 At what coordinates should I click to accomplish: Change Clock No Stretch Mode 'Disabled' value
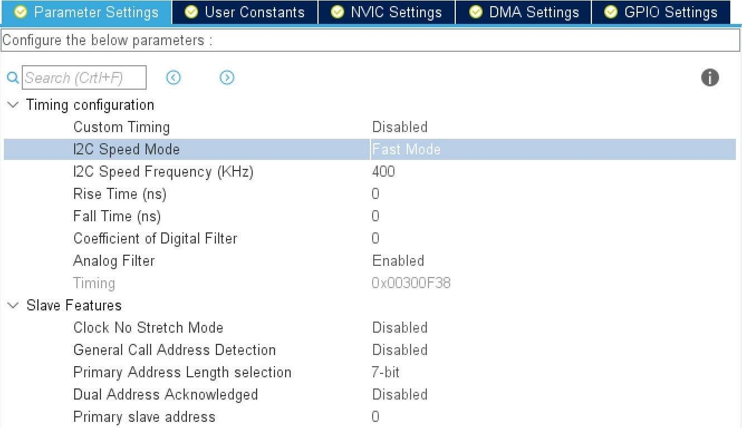coord(399,328)
